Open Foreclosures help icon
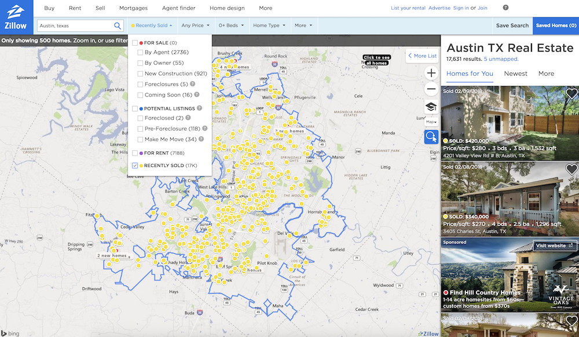Screen dimensions: 579x337 pyautogui.click(x=192, y=84)
